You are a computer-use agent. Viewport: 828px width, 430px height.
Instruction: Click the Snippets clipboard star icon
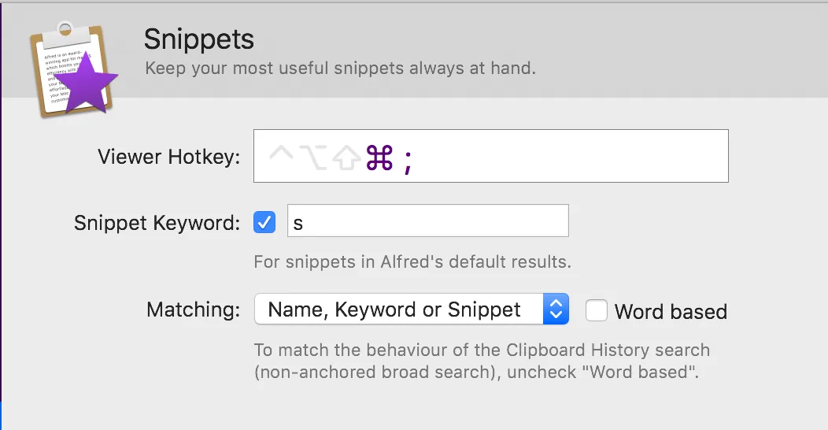[72, 69]
